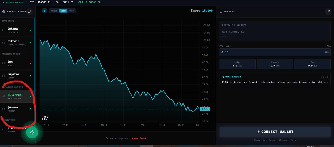Open Jupiter infra token
This screenshot has height=147, width=334.
tap(17, 76)
